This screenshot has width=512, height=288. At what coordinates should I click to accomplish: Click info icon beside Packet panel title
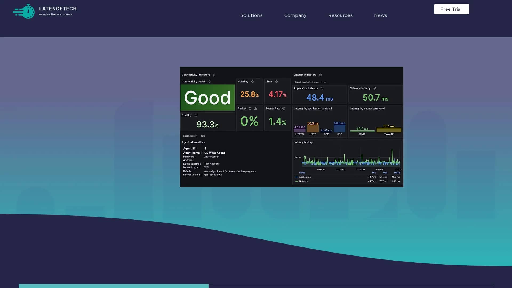[250, 109]
